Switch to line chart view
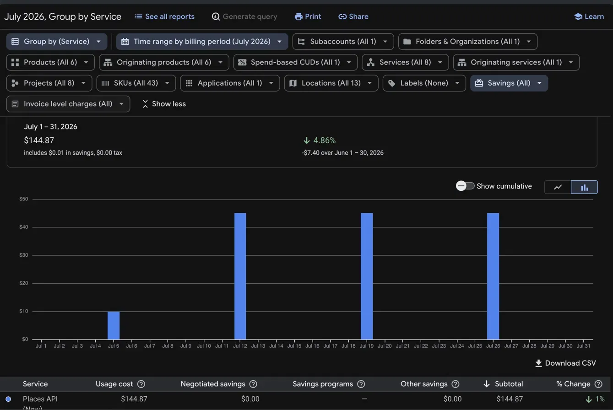The width and height of the screenshot is (613, 410). tap(558, 187)
